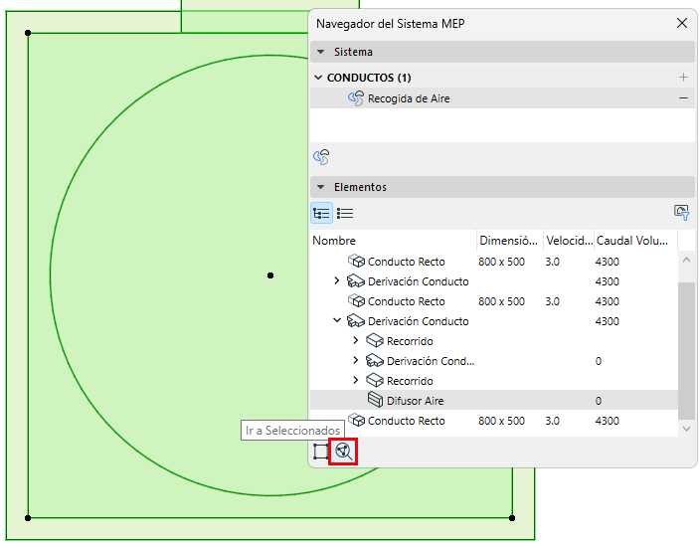Click the Recogida de Aire fan icon
This screenshot has width=700, height=547.
point(356,98)
